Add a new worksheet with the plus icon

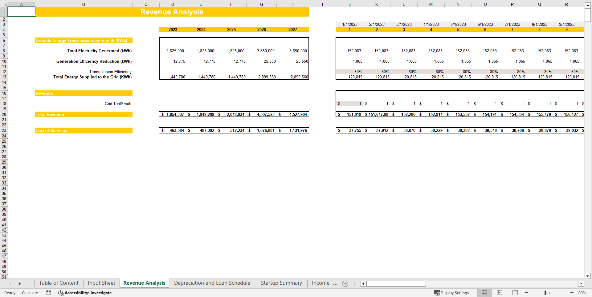[345, 283]
